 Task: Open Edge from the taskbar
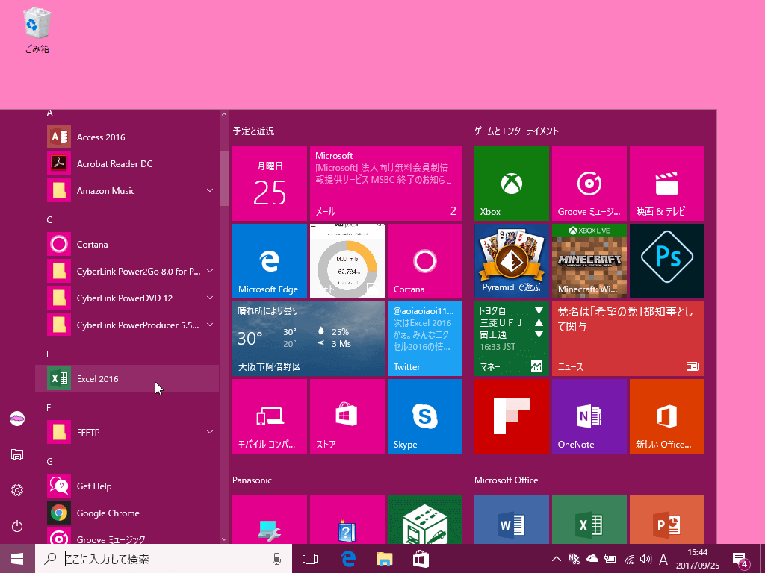(348, 559)
